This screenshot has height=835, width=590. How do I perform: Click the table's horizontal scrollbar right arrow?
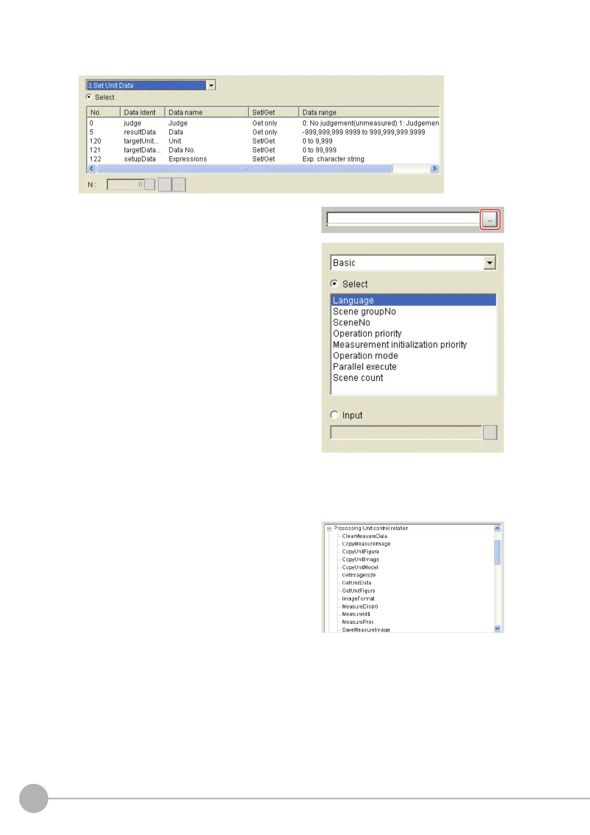tap(434, 169)
